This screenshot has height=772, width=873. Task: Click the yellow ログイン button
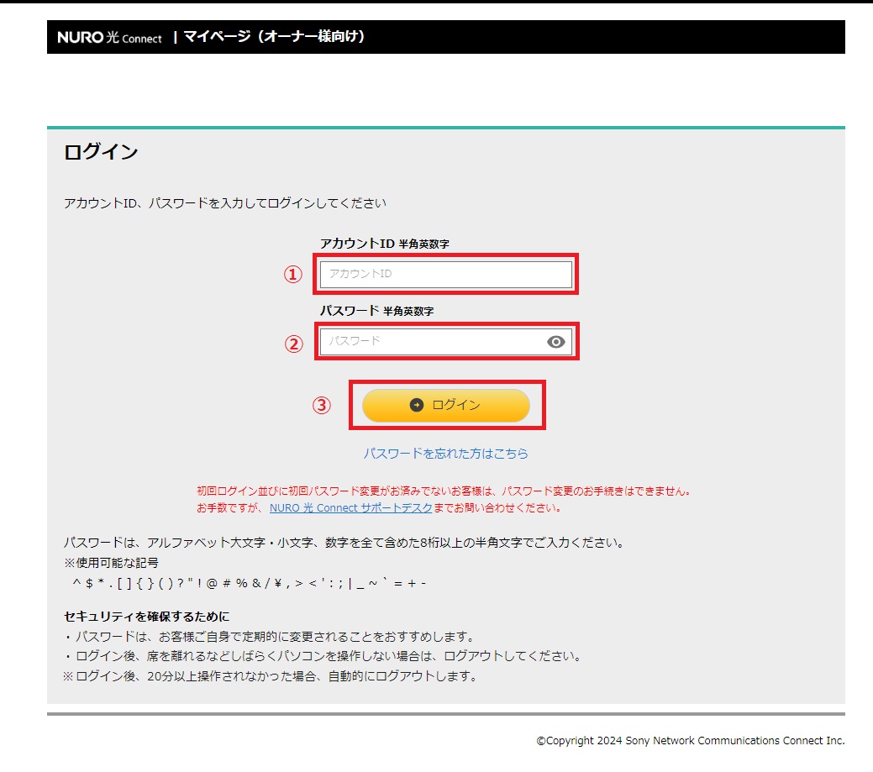tap(446, 405)
